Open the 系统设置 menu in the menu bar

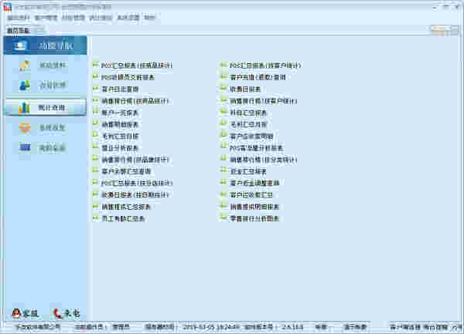128,18
